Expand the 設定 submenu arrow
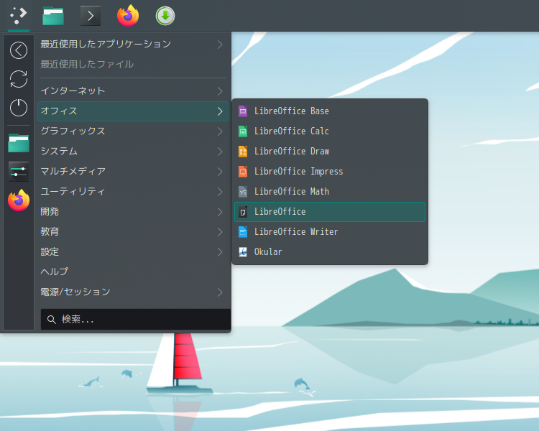The height and width of the screenshot is (431, 539). click(x=220, y=252)
